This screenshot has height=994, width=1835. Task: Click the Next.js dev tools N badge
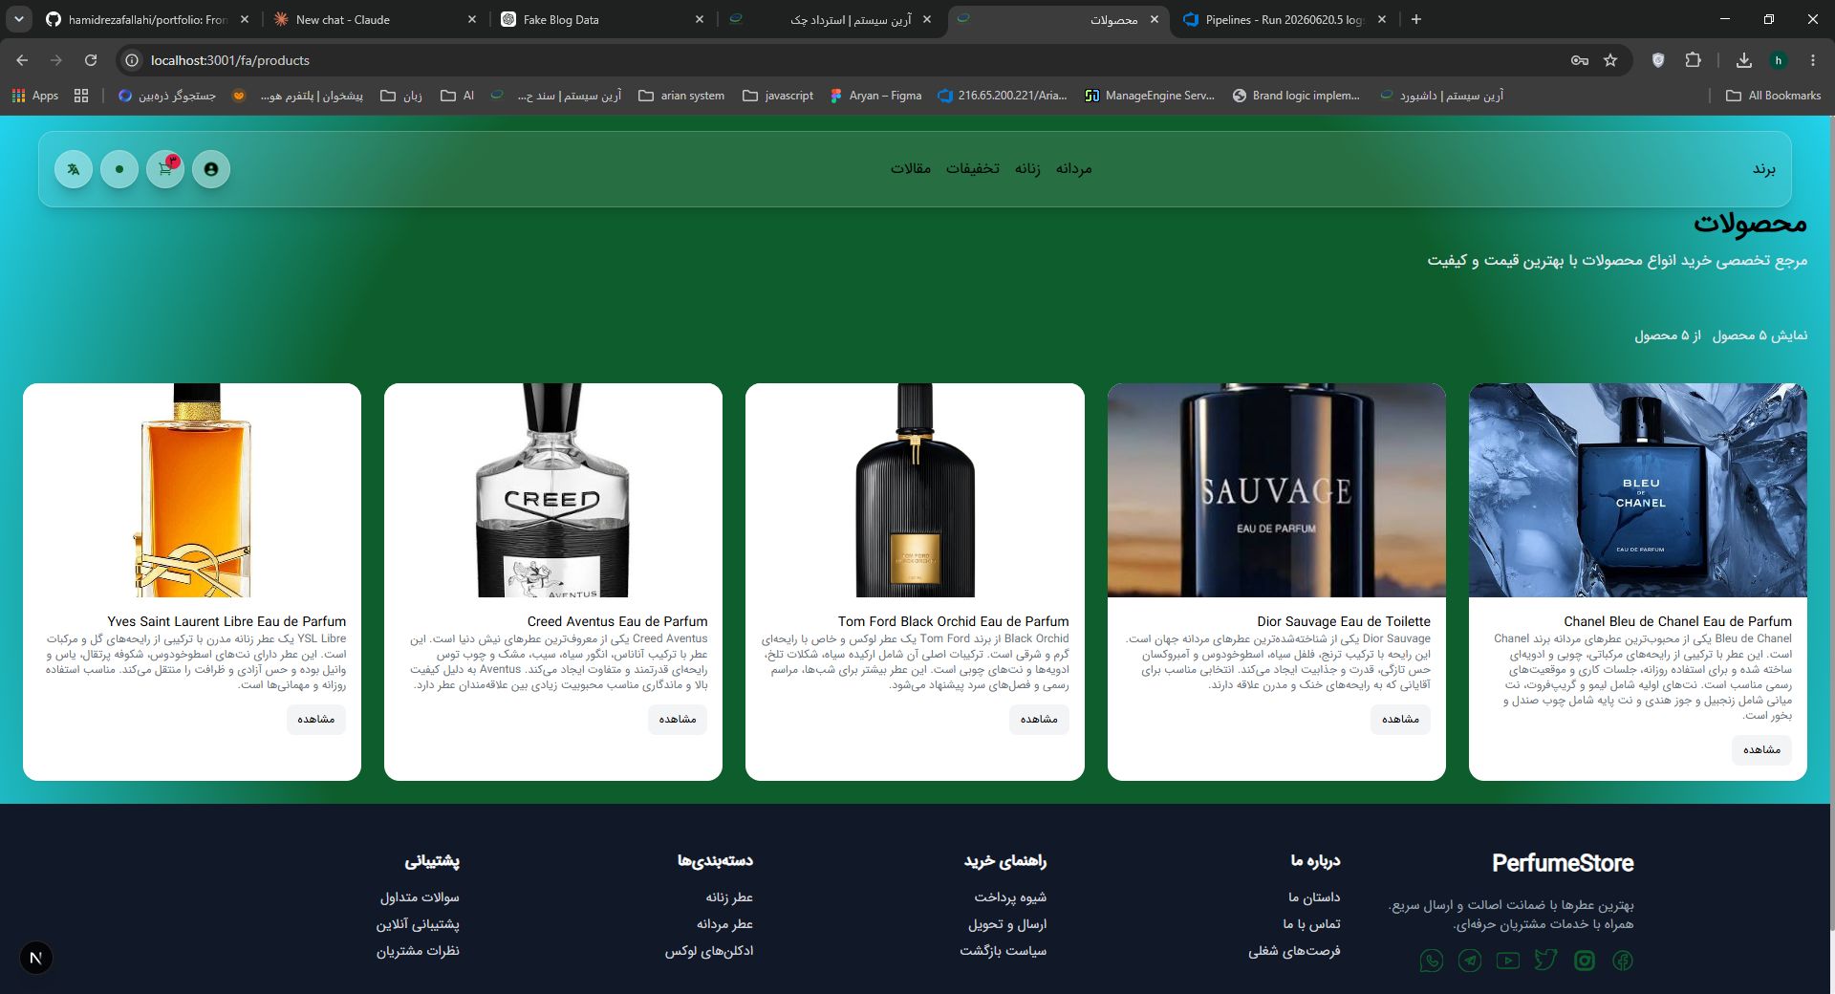36,958
